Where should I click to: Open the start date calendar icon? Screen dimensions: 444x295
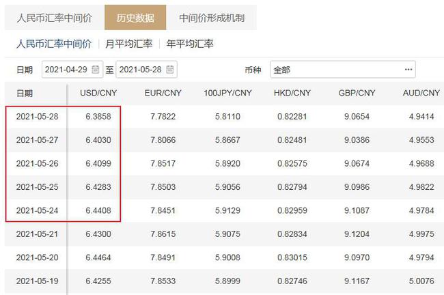pyautogui.click(x=96, y=70)
